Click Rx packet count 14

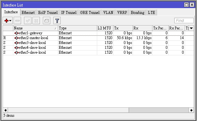click(x=182, y=38)
